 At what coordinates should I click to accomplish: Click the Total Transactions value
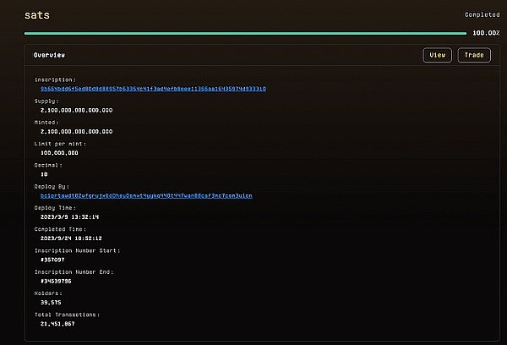click(57, 323)
